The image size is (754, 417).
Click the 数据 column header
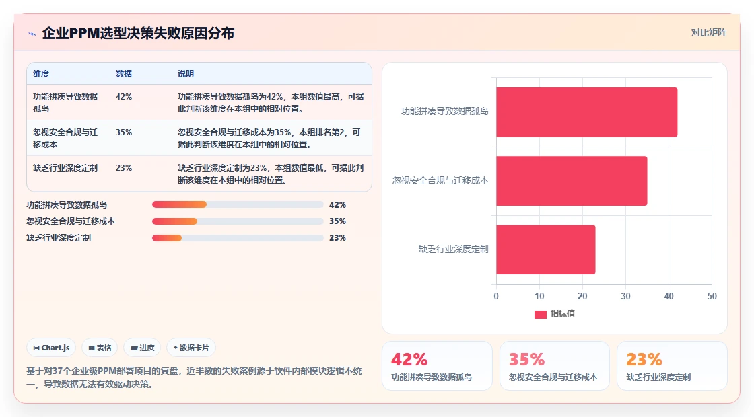[124, 73]
